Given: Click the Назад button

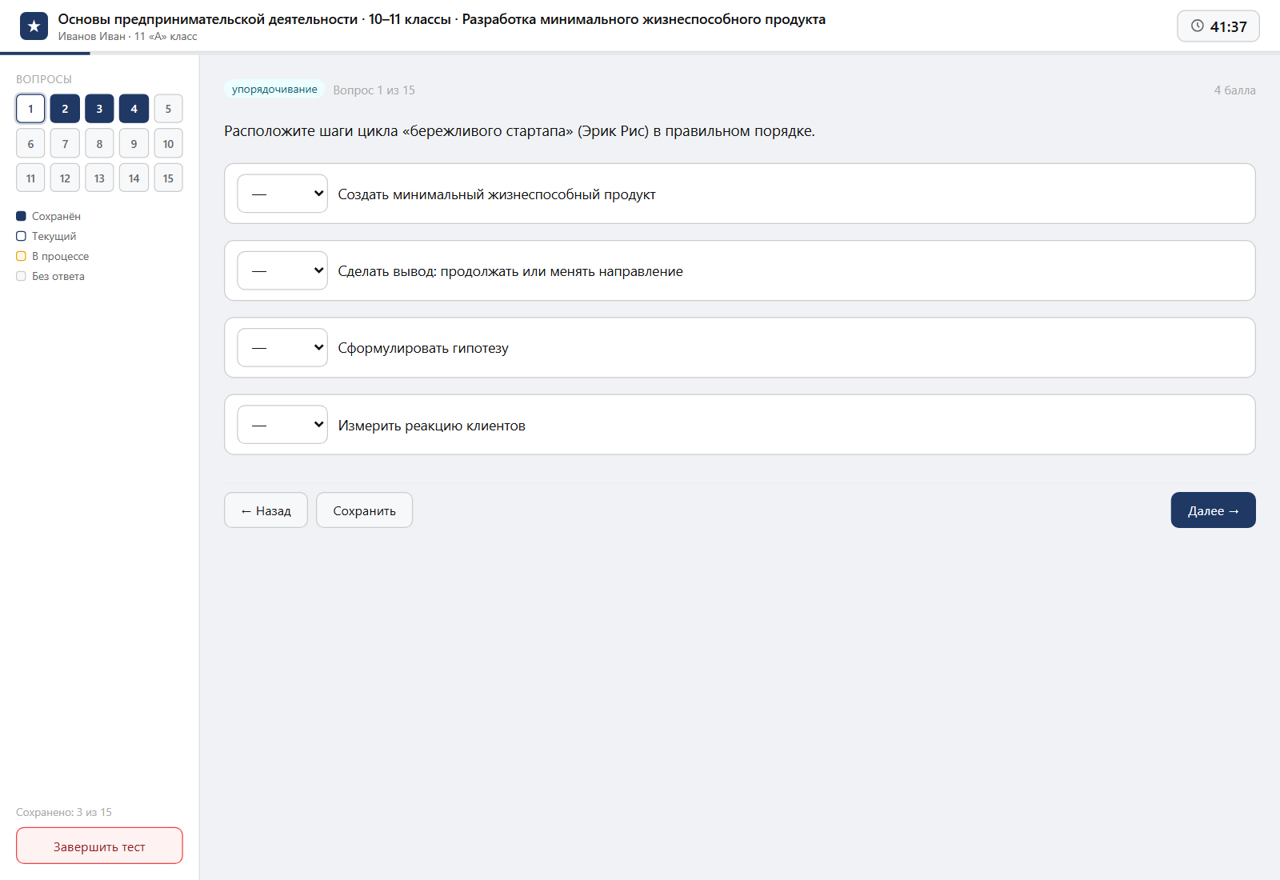Looking at the screenshot, I should point(266,510).
